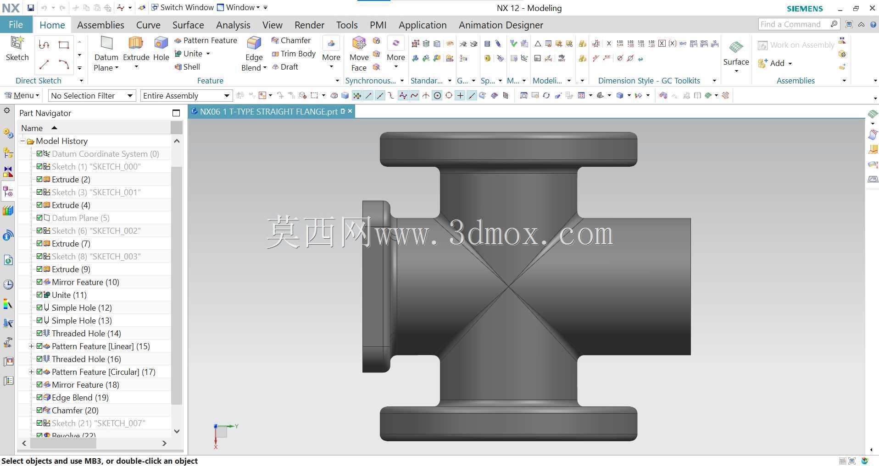Uncheck the Extrude (2) feature checkbox
Image resolution: width=879 pixels, height=466 pixels.
(x=39, y=179)
